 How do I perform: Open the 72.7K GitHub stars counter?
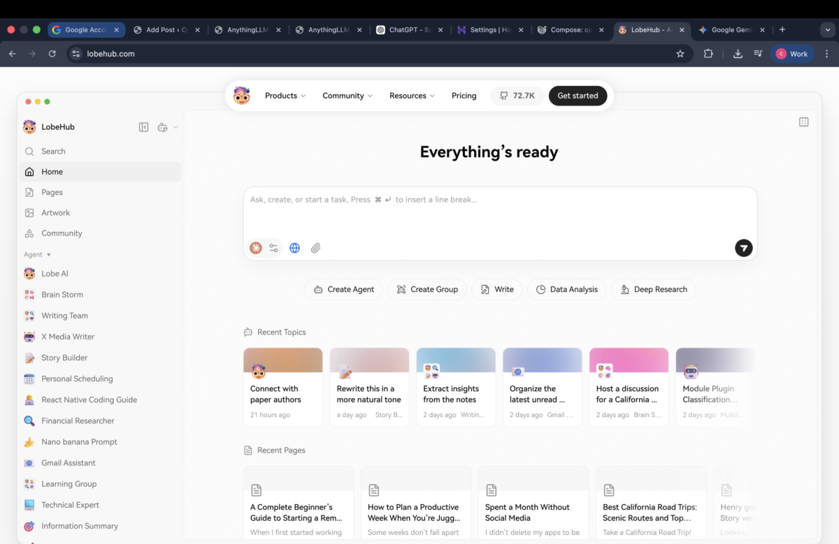click(x=517, y=96)
